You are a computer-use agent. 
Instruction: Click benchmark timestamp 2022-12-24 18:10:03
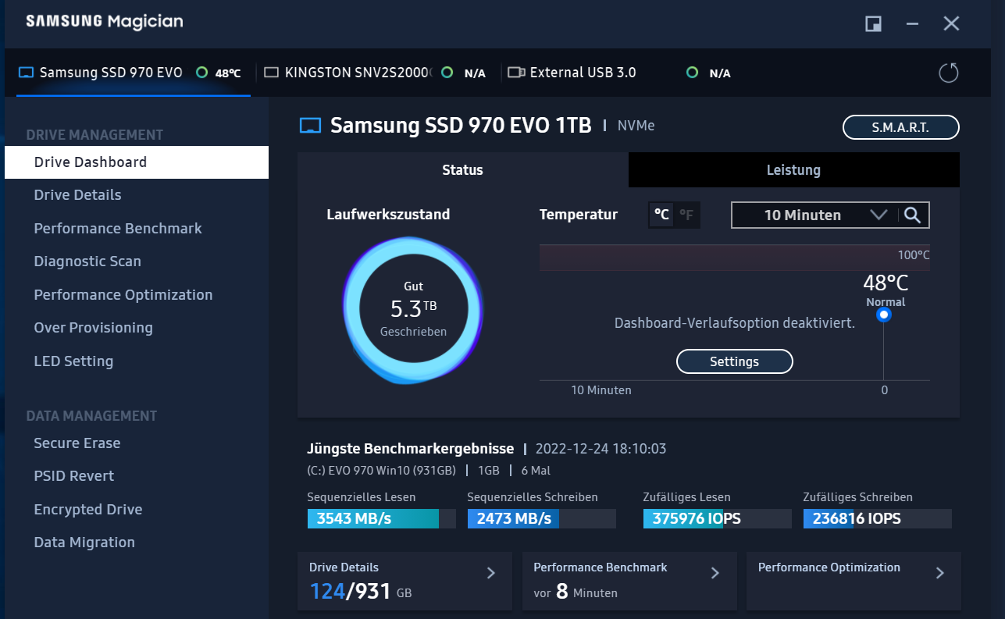point(601,449)
